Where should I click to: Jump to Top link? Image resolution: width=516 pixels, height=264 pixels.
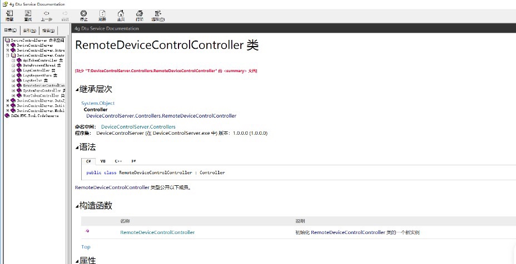tap(86, 247)
